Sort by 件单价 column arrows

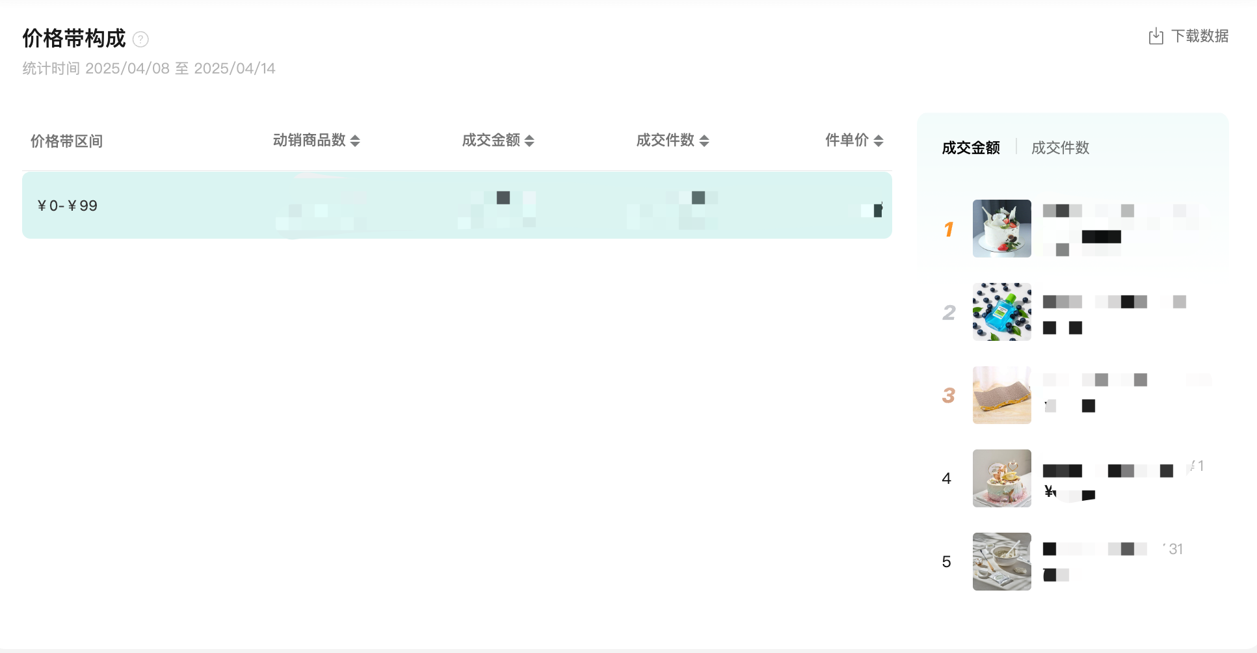879,140
